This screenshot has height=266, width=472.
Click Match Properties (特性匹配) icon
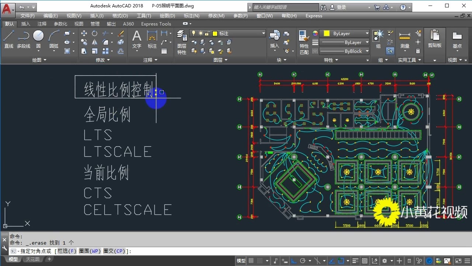pos(304,42)
